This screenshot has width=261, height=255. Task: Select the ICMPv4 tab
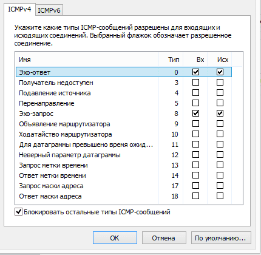(x=19, y=9)
